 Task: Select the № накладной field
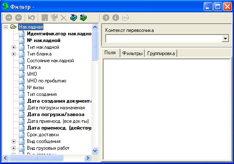[x=44, y=40]
